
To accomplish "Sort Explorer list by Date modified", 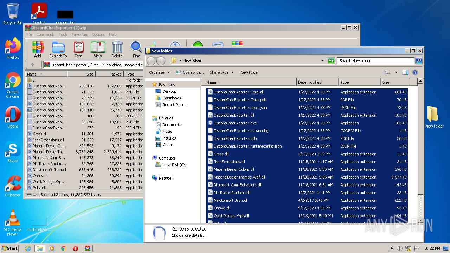I will (x=317, y=82).
